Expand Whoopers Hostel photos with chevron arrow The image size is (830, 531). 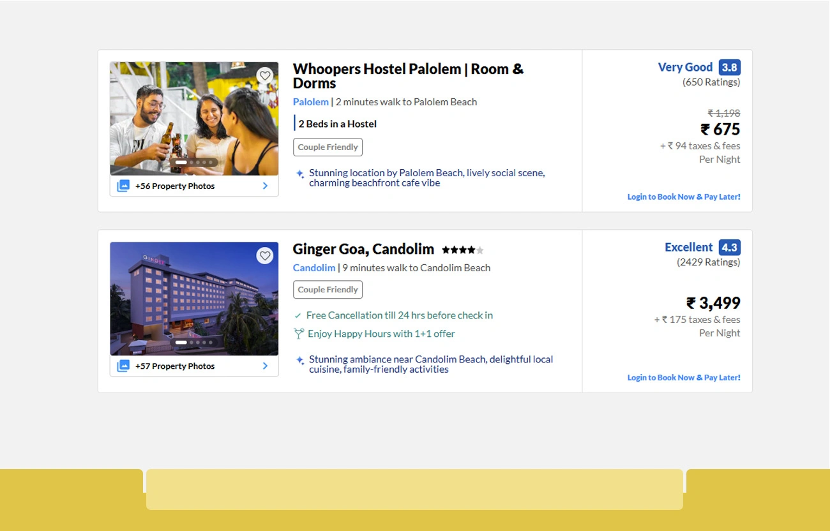pyautogui.click(x=265, y=186)
